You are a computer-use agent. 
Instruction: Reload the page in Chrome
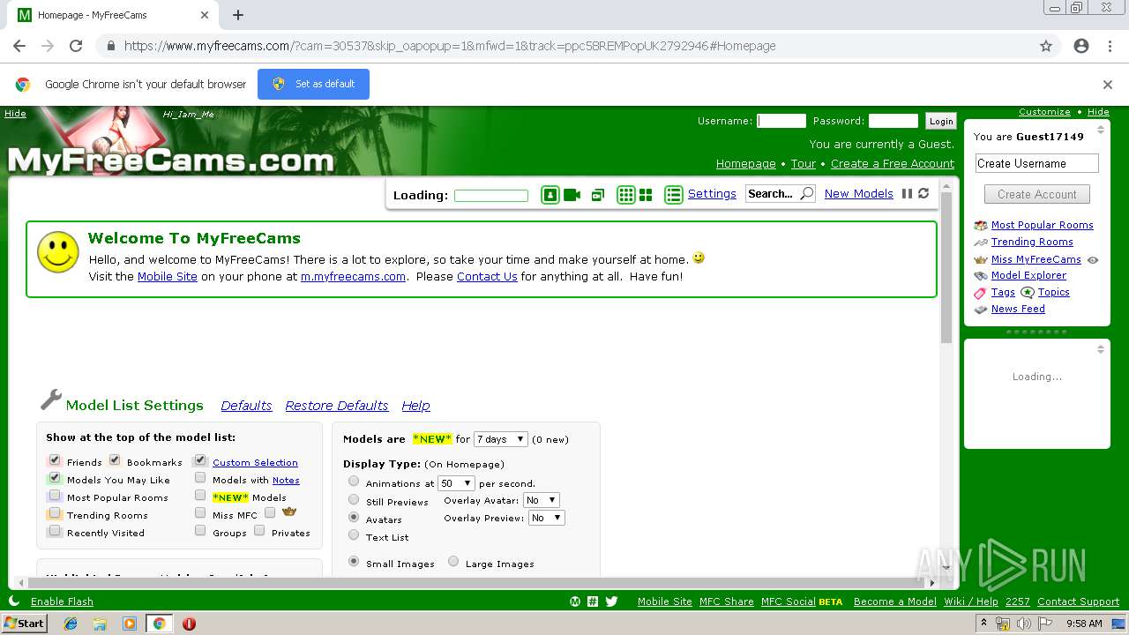pos(76,46)
